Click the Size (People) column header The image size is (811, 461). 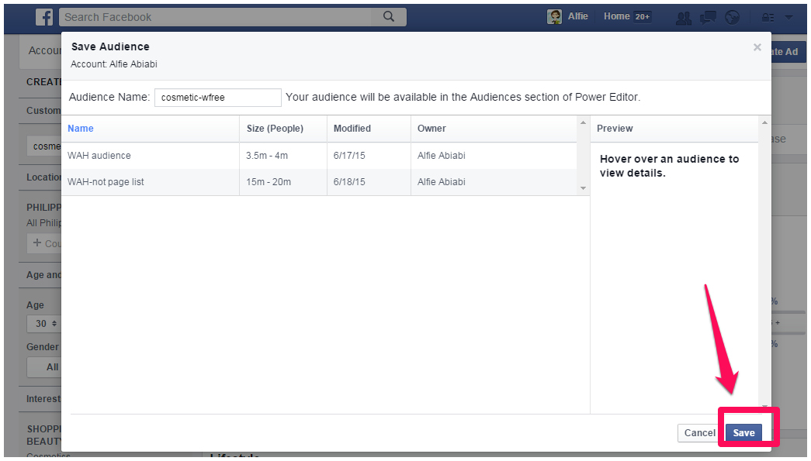(x=275, y=129)
